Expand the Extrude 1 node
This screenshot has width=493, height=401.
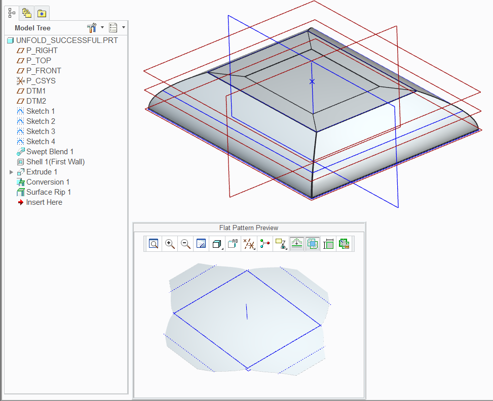[x=11, y=172]
